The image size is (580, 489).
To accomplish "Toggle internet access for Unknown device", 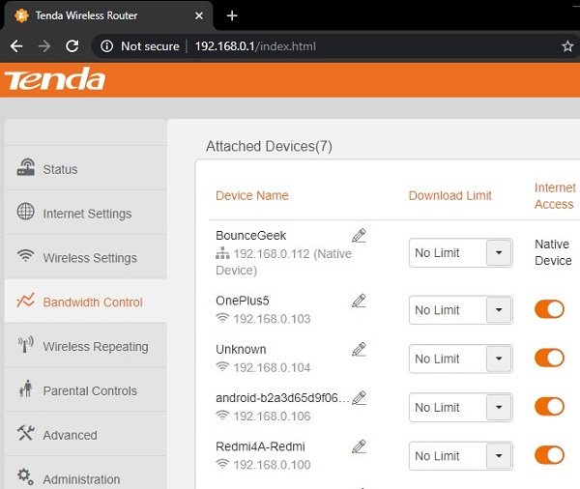I will coord(549,358).
